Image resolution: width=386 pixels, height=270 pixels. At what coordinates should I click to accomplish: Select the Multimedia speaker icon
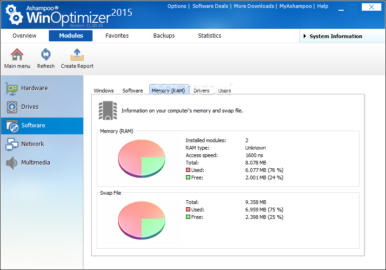[x=11, y=163]
